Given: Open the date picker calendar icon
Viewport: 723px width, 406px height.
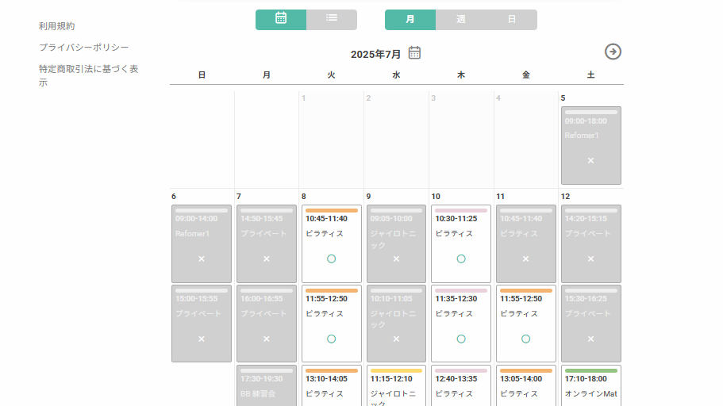Looking at the screenshot, I should click(414, 53).
